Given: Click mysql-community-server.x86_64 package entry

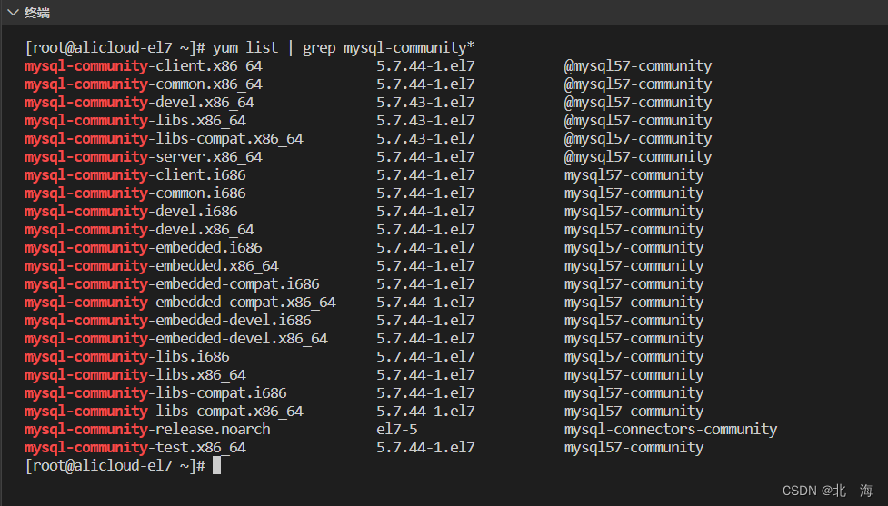Looking at the screenshot, I should 144,157.
